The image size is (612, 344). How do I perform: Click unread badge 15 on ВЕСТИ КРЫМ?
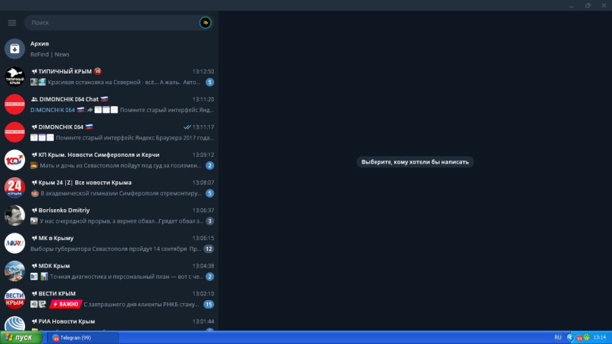[x=209, y=304]
